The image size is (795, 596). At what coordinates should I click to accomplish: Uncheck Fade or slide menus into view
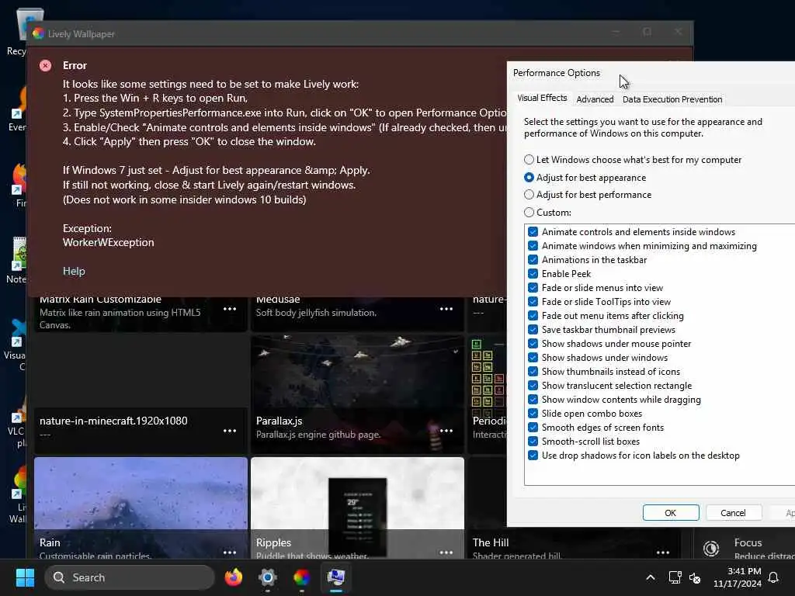pyautogui.click(x=533, y=287)
